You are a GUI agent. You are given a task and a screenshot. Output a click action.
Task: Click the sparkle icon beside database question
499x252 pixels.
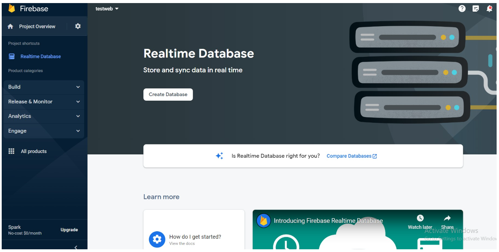(220, 156)
